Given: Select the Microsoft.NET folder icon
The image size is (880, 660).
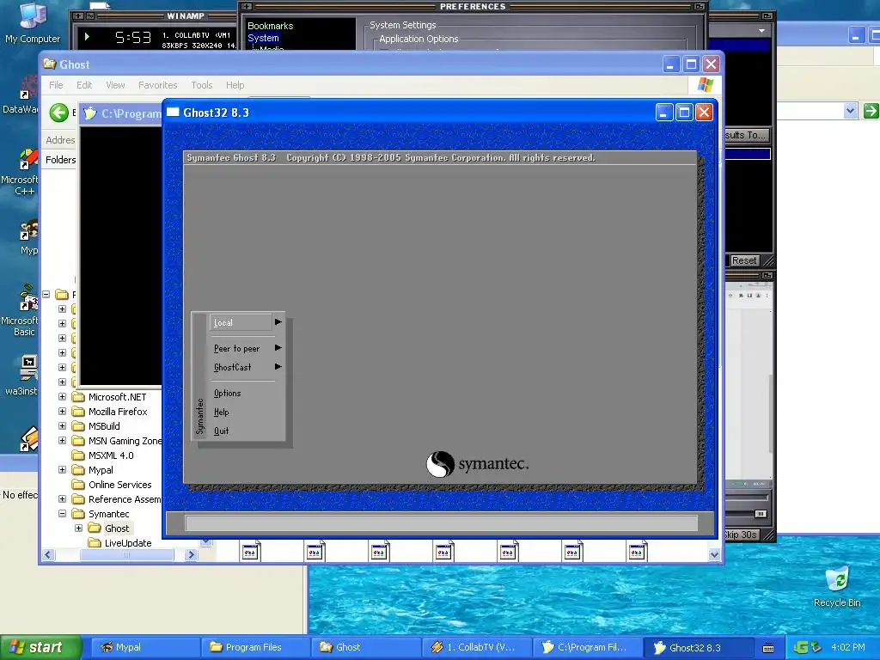Looking at the screenshot, I should click(x=78, y=397).
